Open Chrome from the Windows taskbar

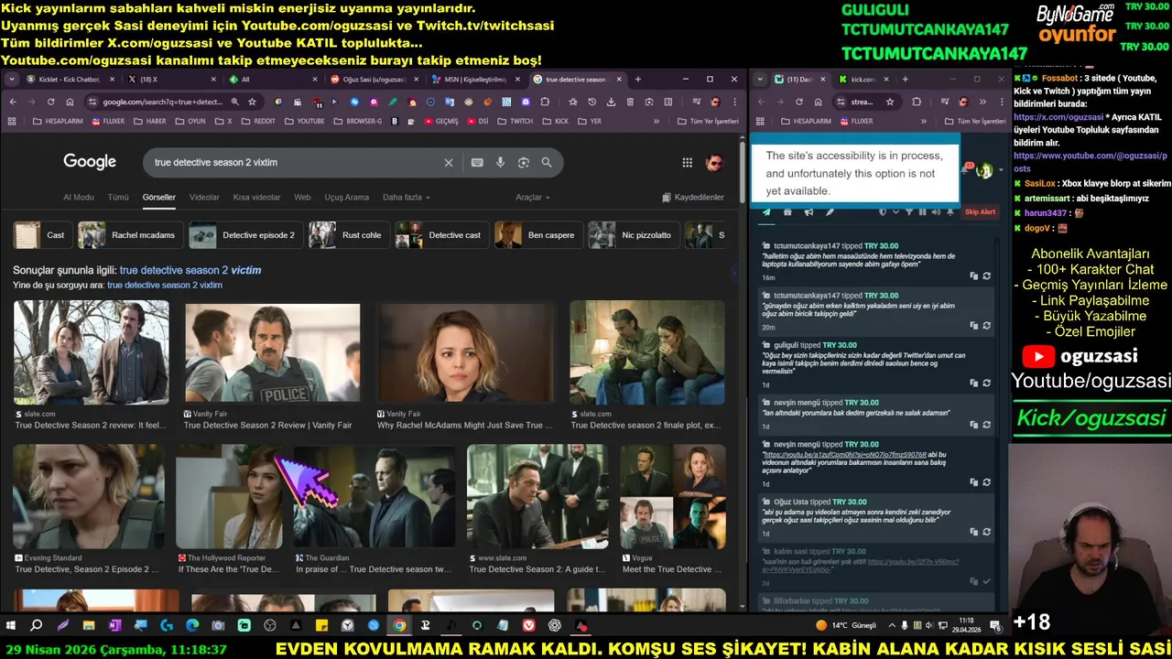point(399,626)
